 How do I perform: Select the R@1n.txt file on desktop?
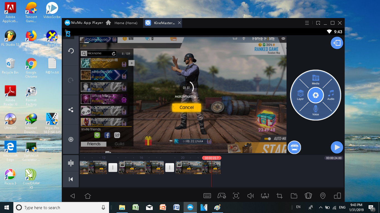[x=52, y=66]
